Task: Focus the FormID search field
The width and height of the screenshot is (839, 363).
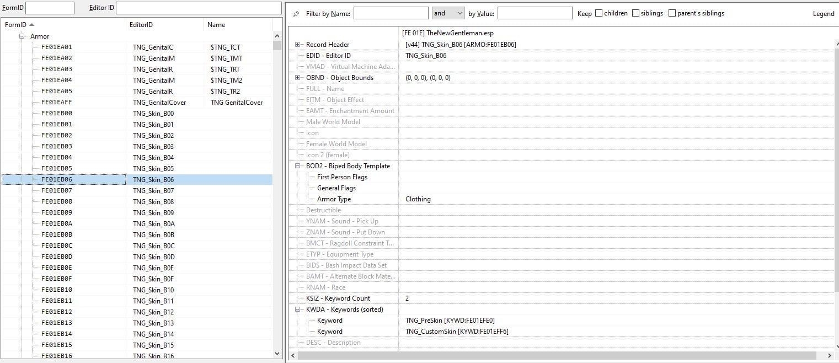Action: 50,8
